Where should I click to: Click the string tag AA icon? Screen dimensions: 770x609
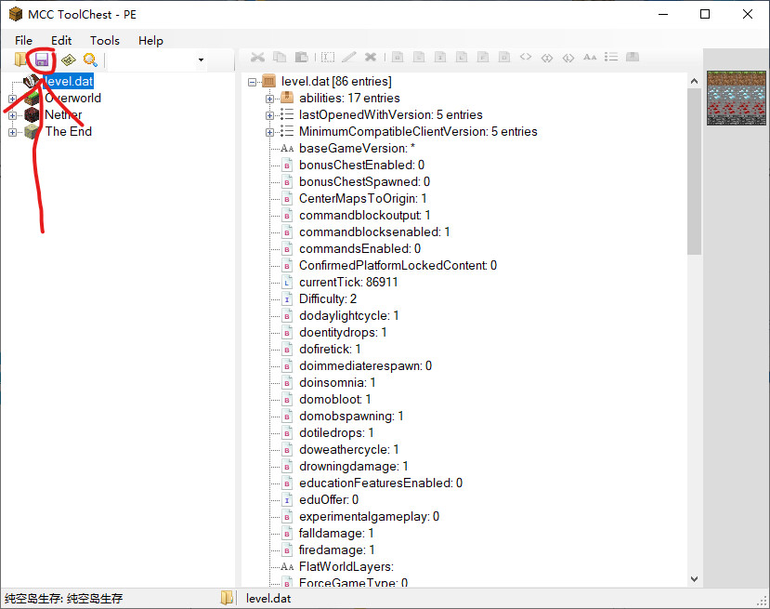click(590, 57)
